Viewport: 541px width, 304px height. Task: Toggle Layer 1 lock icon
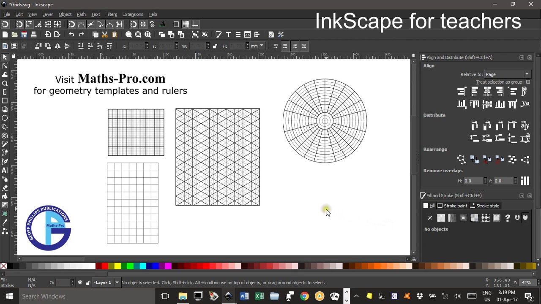click(88, 282)
